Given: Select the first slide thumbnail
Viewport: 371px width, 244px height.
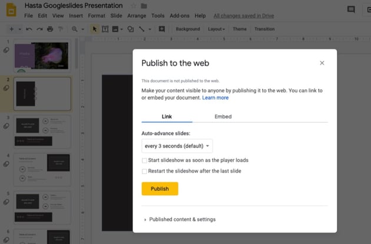Looking at the screenshot, I should [42, 56].
